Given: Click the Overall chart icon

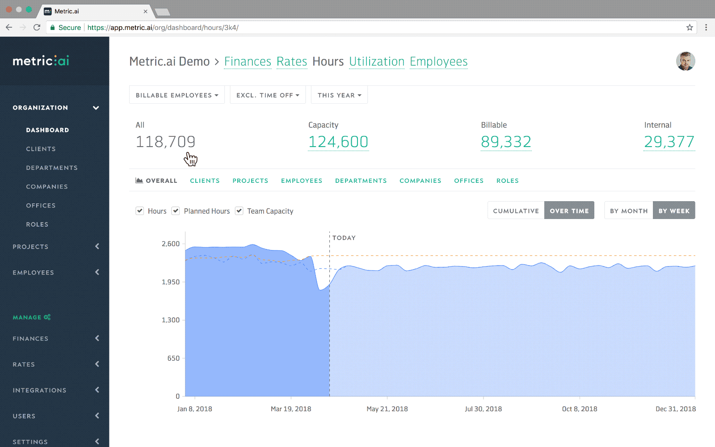Looking at the screenshot, I should tap(139, 181).
